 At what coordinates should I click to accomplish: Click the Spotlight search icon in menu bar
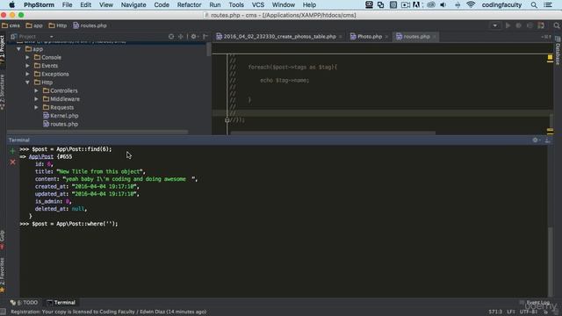tap(534, 5)
